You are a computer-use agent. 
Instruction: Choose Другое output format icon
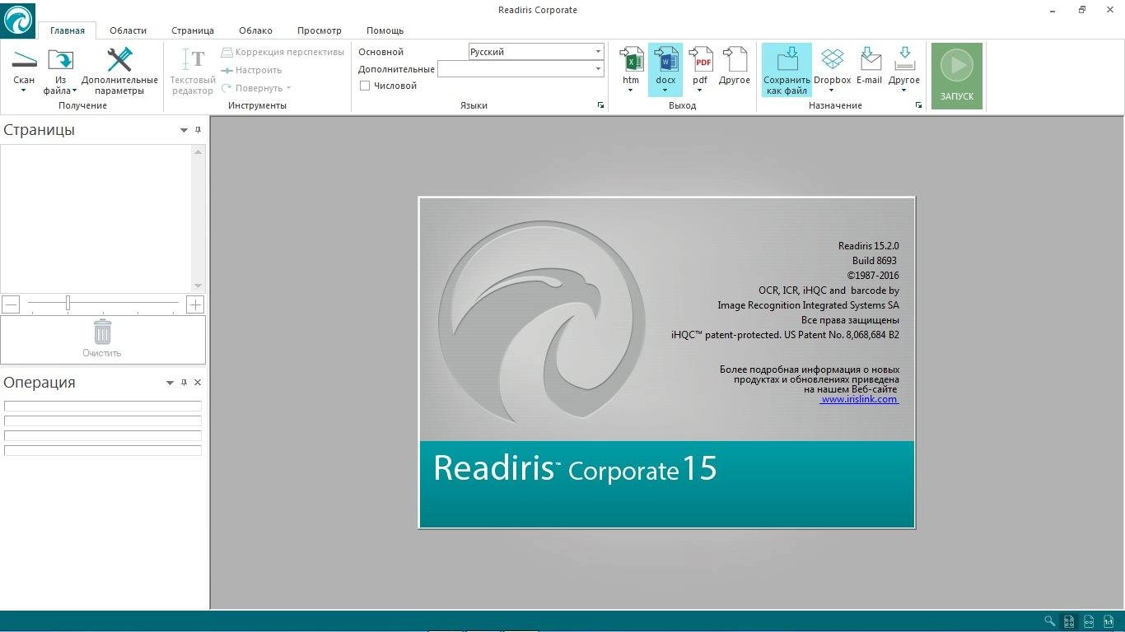click(x=735, y=59)
